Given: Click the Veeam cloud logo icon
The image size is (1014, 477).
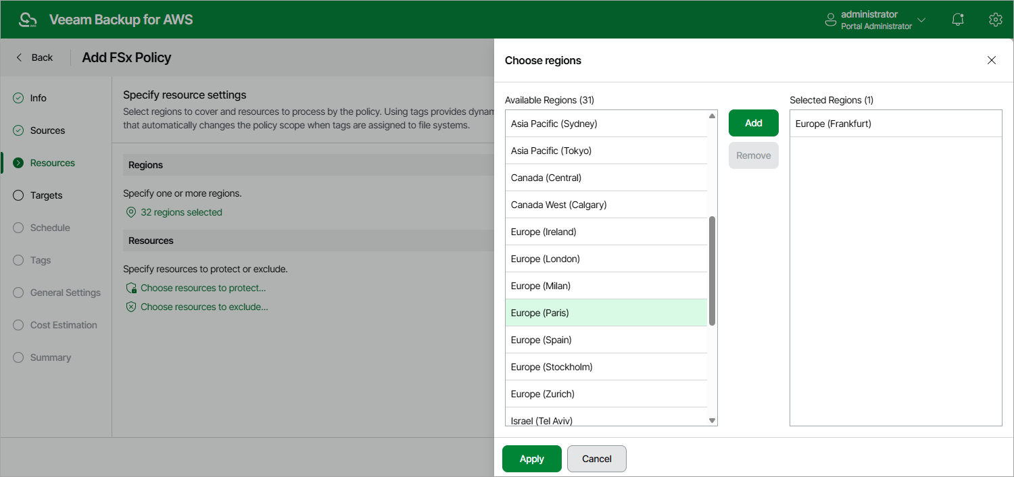Looking at the screenshot, I should coord(28,20).
